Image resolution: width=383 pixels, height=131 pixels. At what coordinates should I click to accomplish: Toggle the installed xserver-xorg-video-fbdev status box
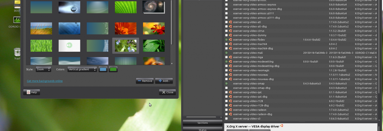(226, 40)
